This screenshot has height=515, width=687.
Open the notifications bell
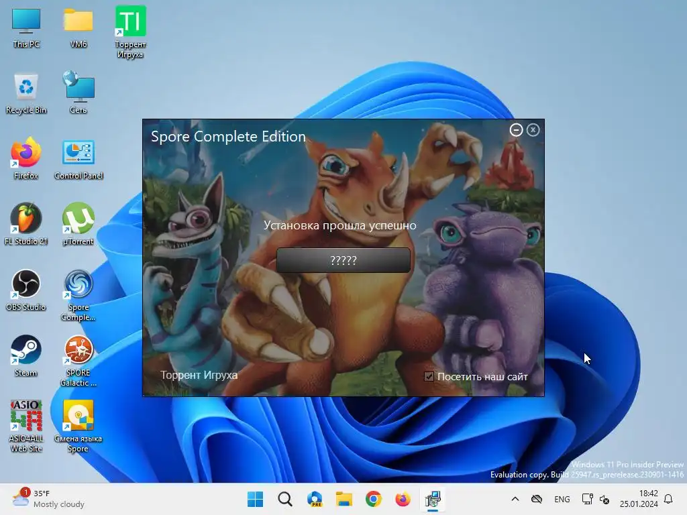(x=669, y=499)
